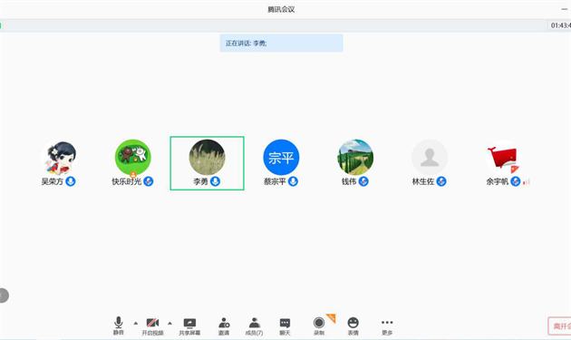
Task: Expand the collapsed side panel arrow
Action: click(3, 296)
